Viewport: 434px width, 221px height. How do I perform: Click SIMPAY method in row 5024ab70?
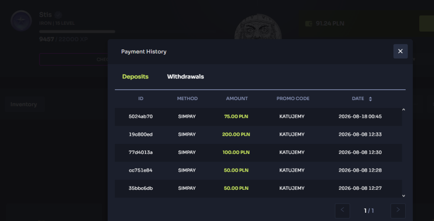[x=187, y=117]
